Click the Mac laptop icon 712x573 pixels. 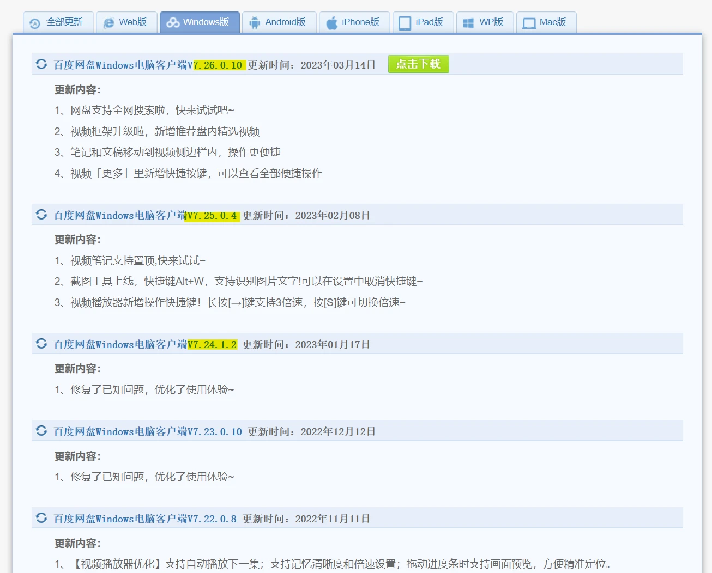point(529,23)
